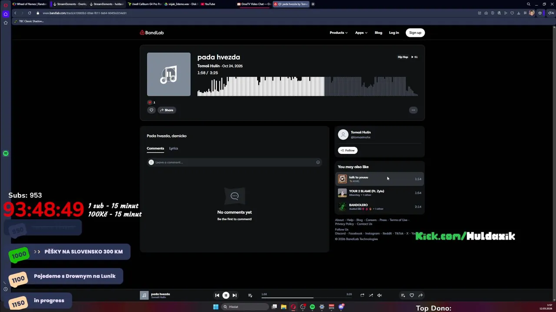Open the Privacy Policy footer link
Screen dimensions: 556x312
tap(344, 224)
